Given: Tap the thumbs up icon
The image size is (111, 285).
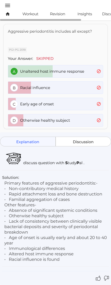Looking at the screenshot, I should point(98,278).
